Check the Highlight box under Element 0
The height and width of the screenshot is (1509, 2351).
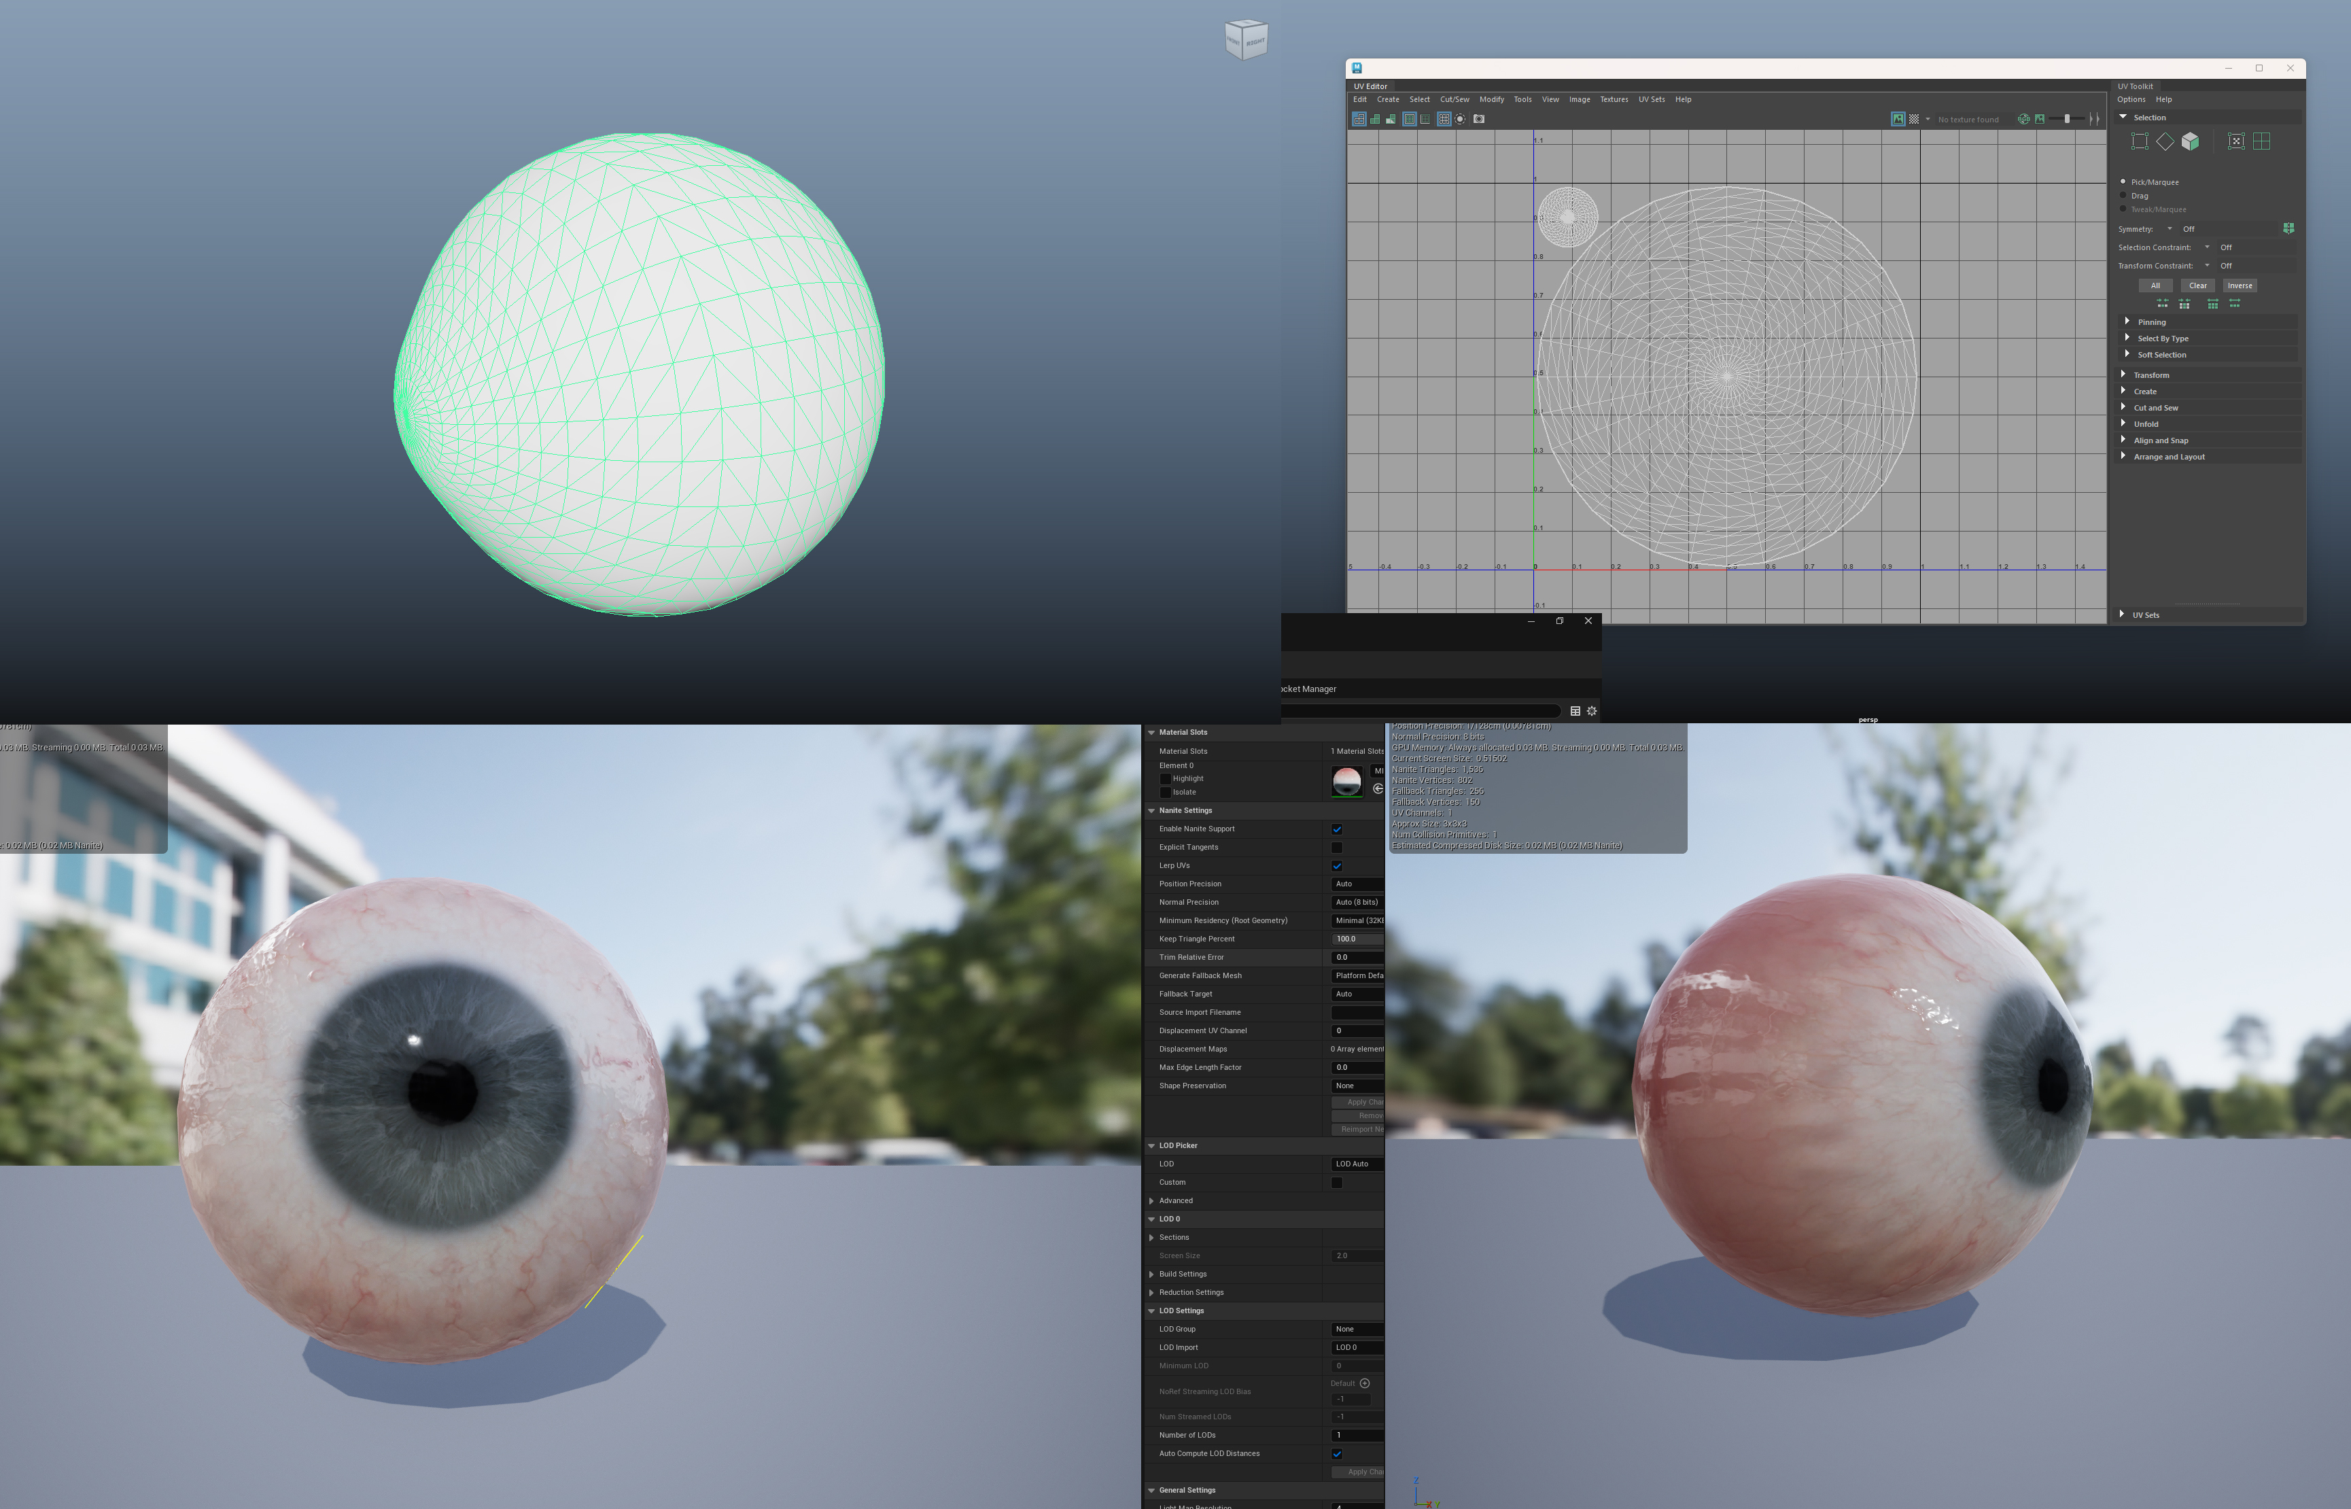1165,779
